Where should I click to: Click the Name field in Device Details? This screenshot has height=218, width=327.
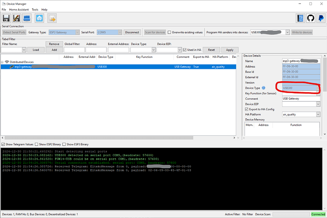[x=301, y=61]
